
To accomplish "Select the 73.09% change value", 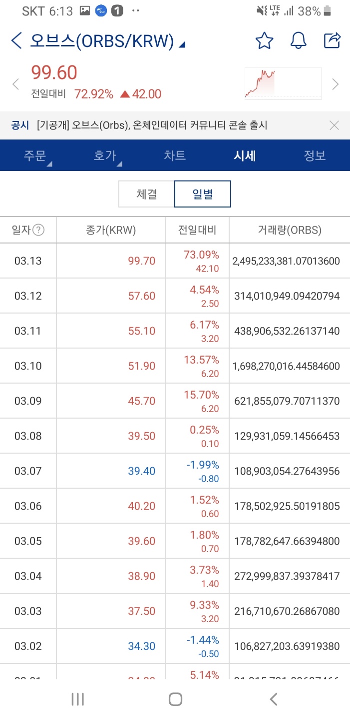I will [x=202, y=255].
